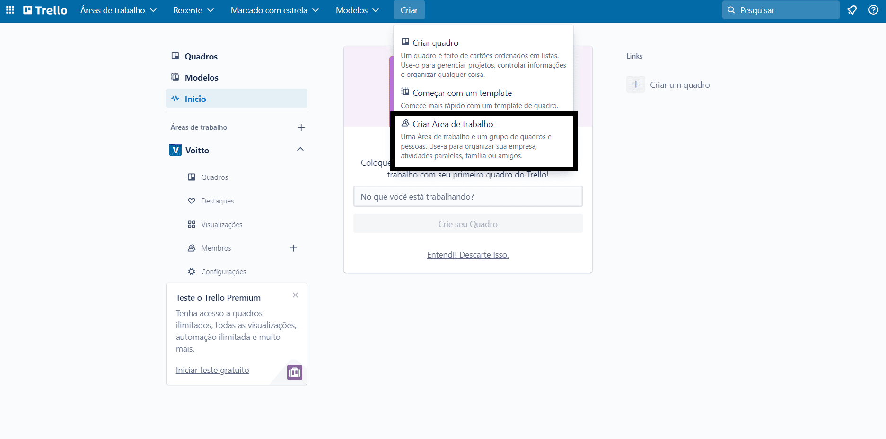The image size is (886, 439).
Task: Click the plus tile beside Criar um quadro
Action: click(636, 84)
